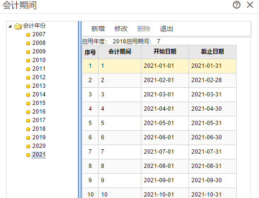Click the 退出 toolbar button
Screen dimensions: 259x198
click(167, 29)
